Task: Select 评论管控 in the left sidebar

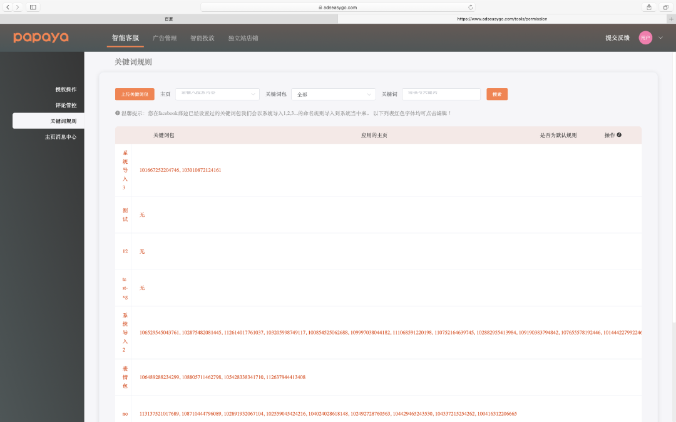Action: coord(66,105)
